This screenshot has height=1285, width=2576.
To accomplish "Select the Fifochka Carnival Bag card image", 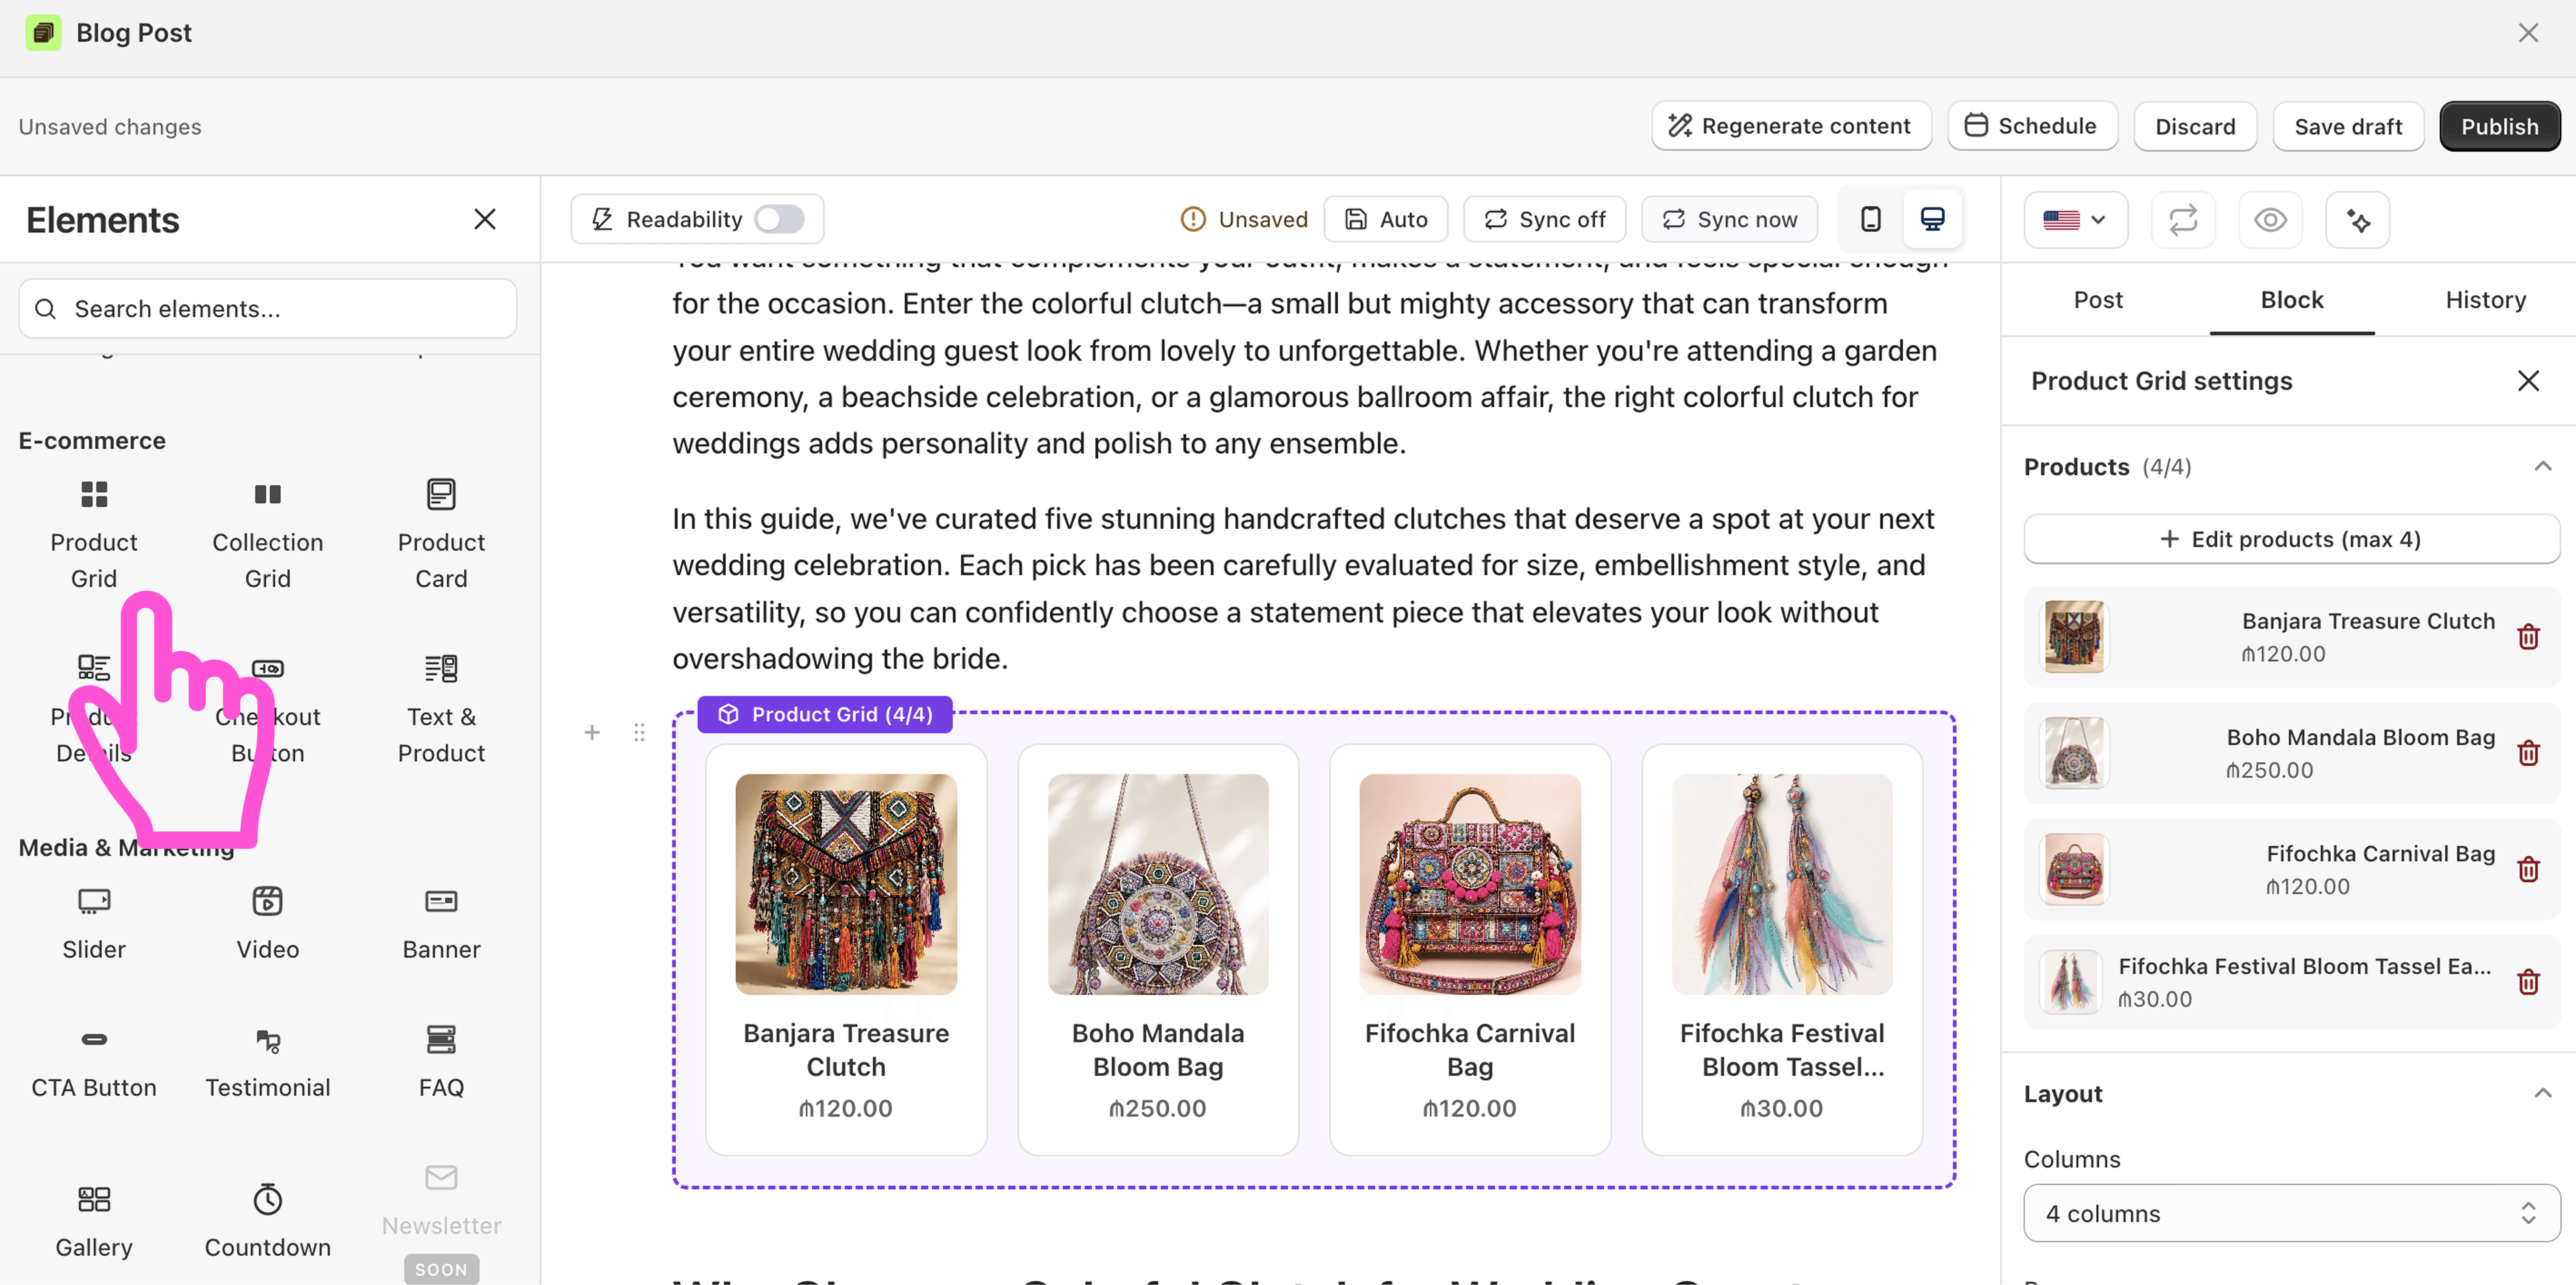I will pyautogui.click(x=1470, y=884).
